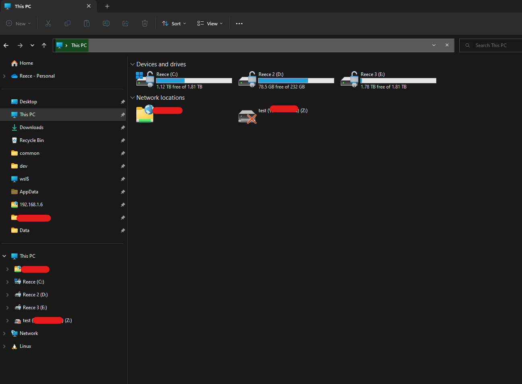Go back with the left arrow
522x384 pixels.
pos(6,45)
